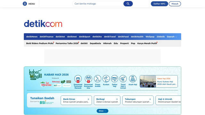Open the Kabar Haji 2026 article thumbnail
The height and width of the screenshot is (115, 205).
click(148, 81)
